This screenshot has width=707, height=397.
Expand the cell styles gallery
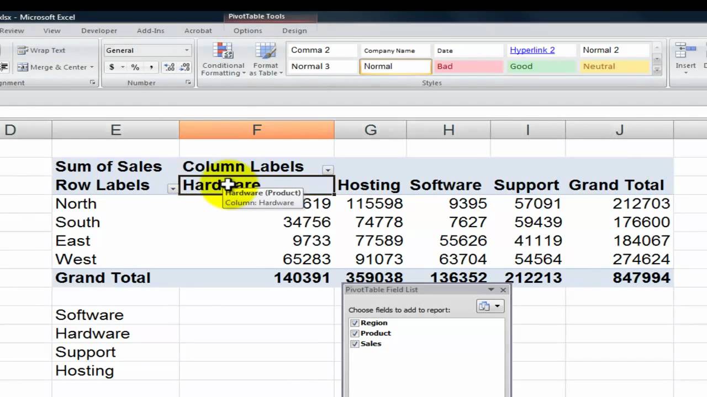point(657,70)
